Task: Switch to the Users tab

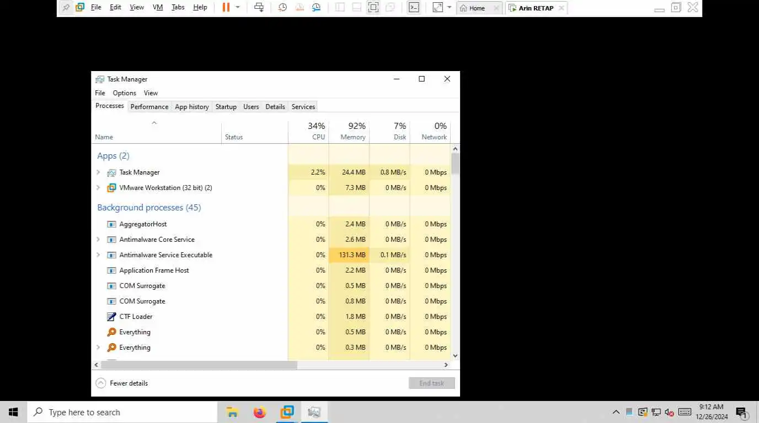Action: coord(251,107)
